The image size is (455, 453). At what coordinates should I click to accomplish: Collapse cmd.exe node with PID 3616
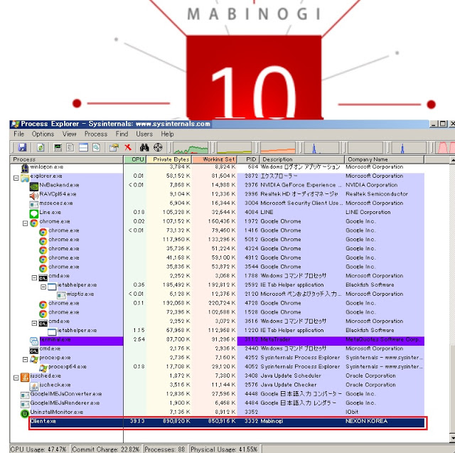point(34,323)
